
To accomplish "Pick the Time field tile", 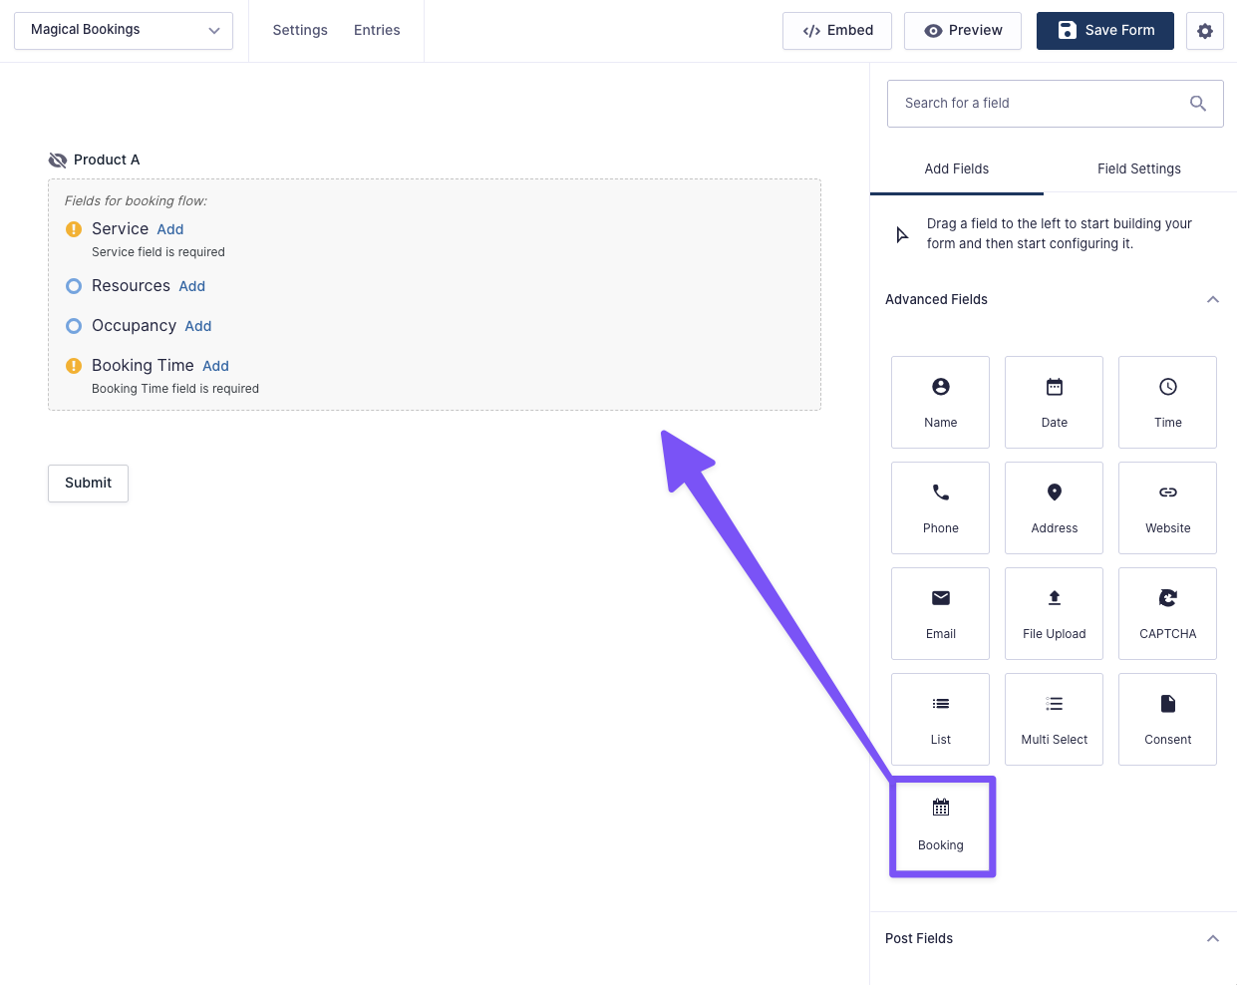I will point(1167,402).
